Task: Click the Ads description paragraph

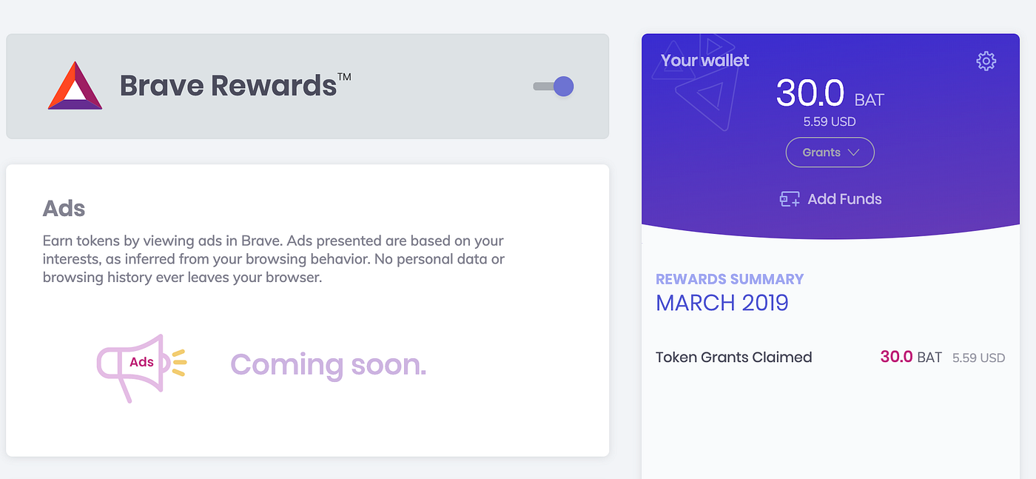Action: (274, 260)
